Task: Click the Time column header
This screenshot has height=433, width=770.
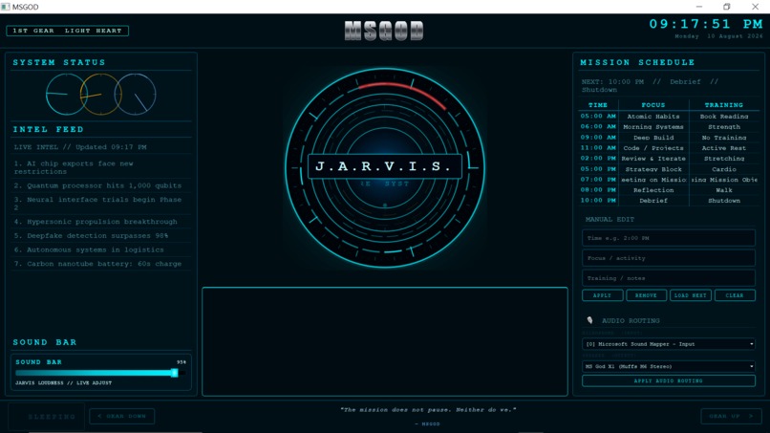Action: pyautogui.click(x=598, y=105)
